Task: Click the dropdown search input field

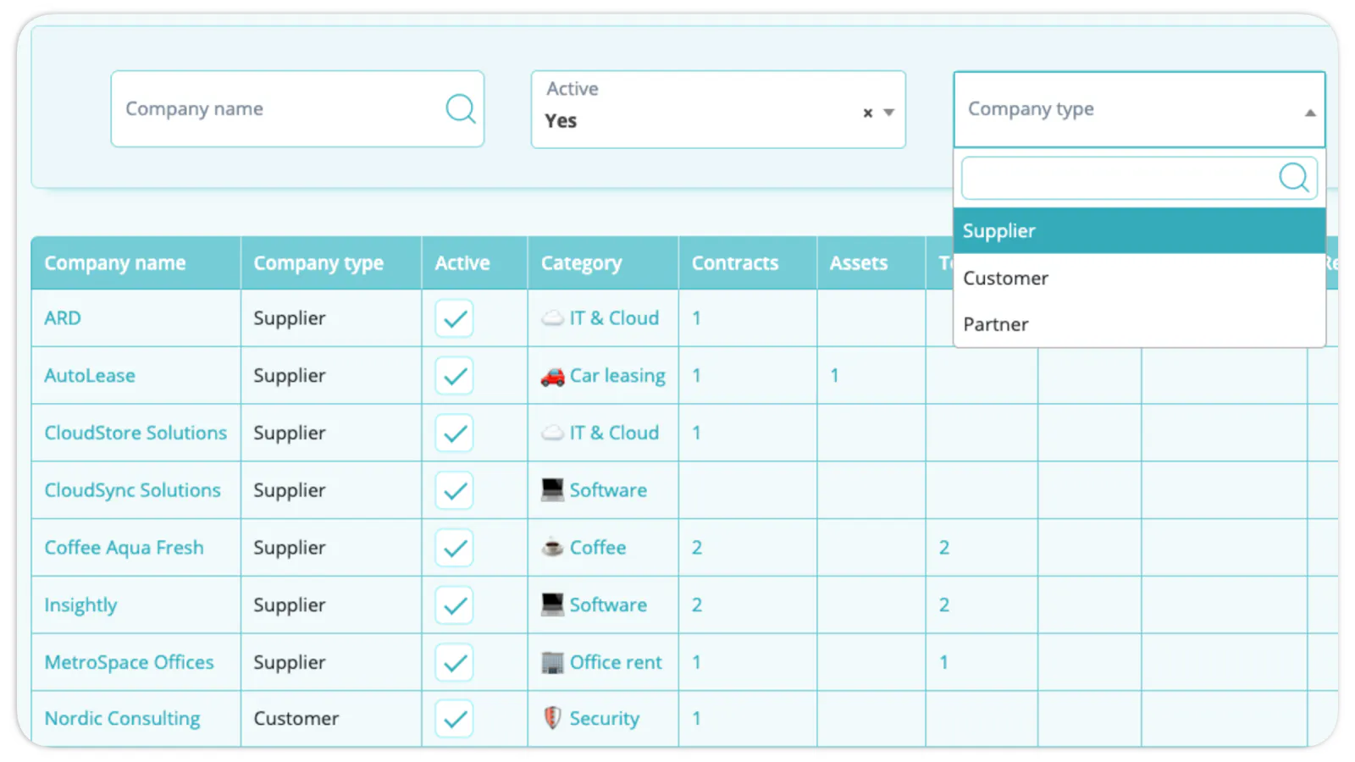Action: (1139, 178)
